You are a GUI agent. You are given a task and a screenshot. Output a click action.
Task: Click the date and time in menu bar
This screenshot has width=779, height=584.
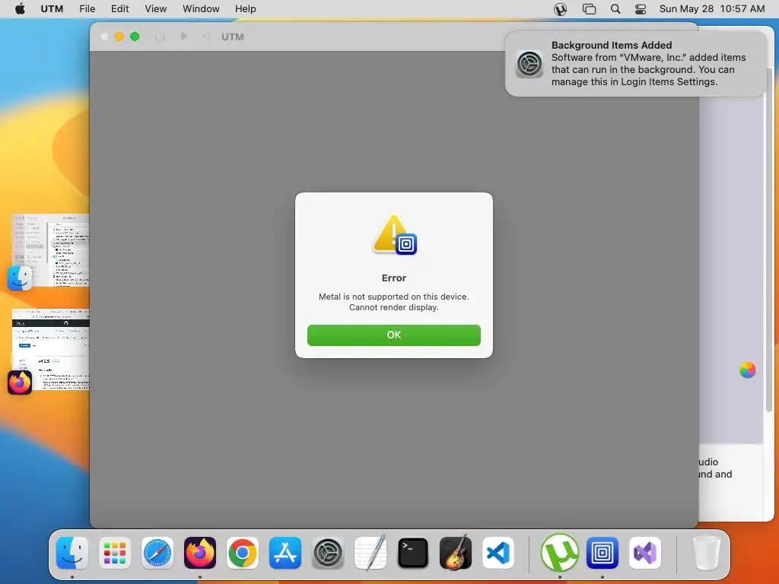[712, 9]
